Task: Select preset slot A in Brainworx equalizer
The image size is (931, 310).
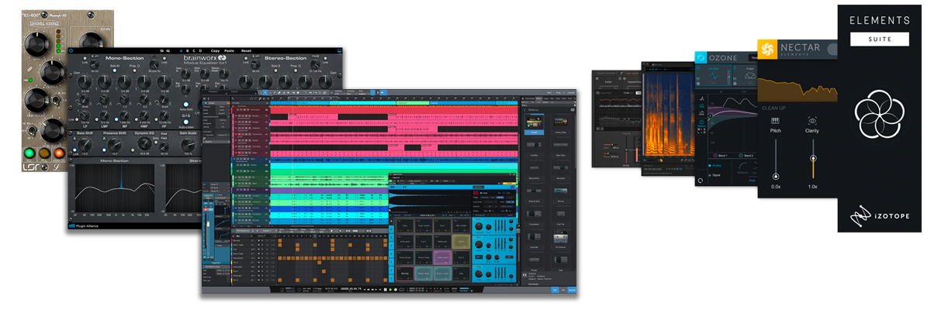Action: [x=181, y=50]
